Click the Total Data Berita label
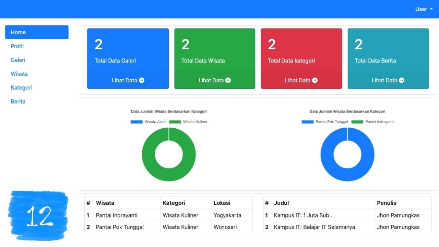 [375, 61]
